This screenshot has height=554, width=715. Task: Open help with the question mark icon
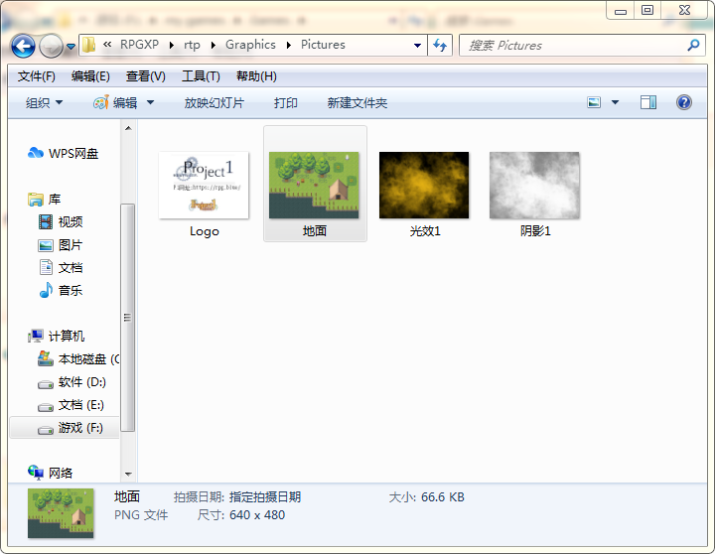coord(684,102)
